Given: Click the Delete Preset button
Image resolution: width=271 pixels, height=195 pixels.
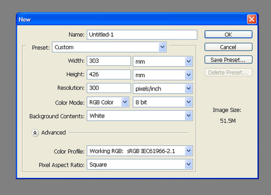Looking at the screenshot, I should tap(228, 73).
